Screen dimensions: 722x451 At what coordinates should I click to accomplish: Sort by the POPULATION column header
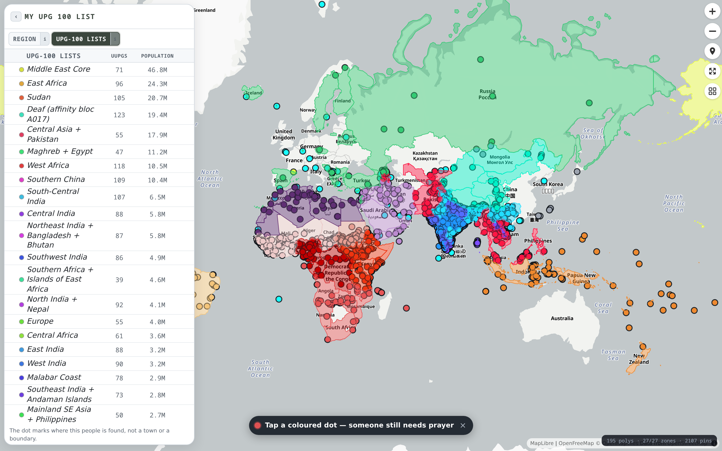coord(157,56)
